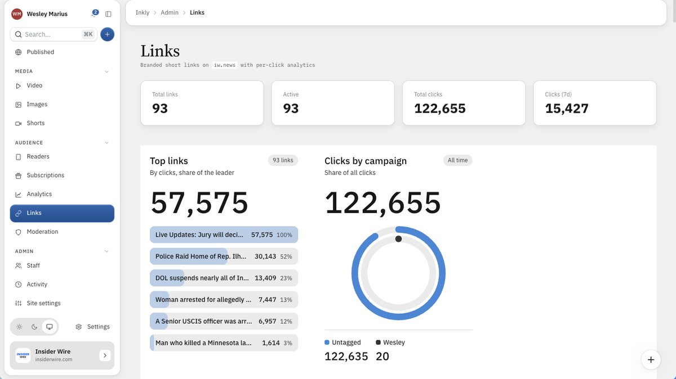Click the Active links card
The image size is (676, 379).
point(333,103)
